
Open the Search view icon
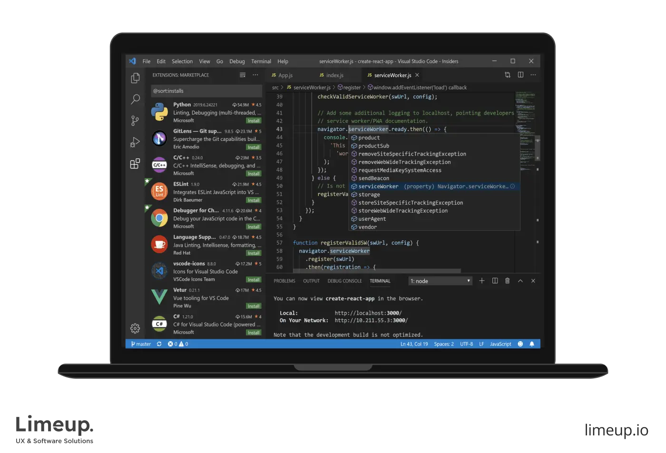click(135, 99)
